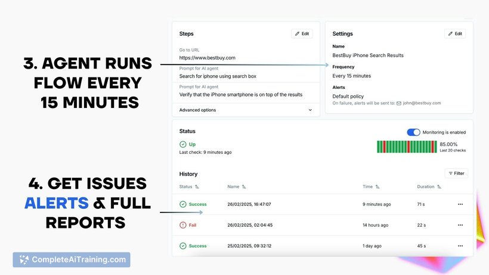
Task: Click 'Every 15 minutes' frequency value
Action: (x=351, y=76)
